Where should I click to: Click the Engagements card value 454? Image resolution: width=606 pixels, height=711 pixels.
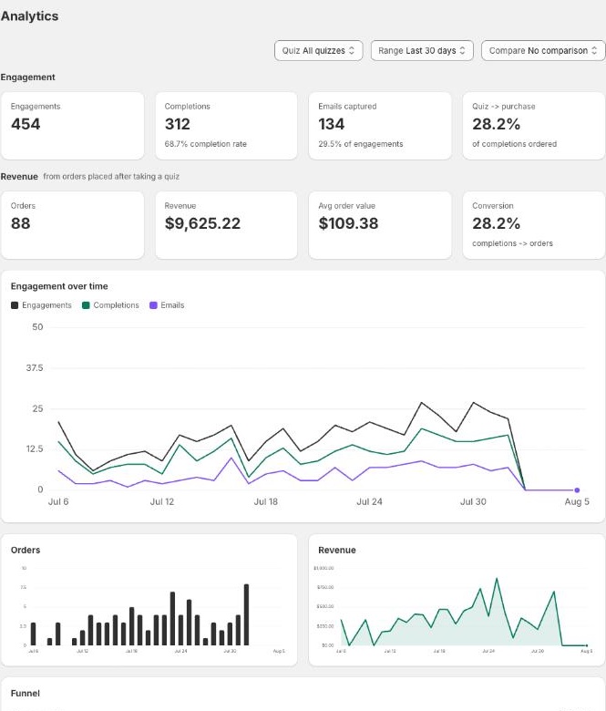tap(26, 124)
